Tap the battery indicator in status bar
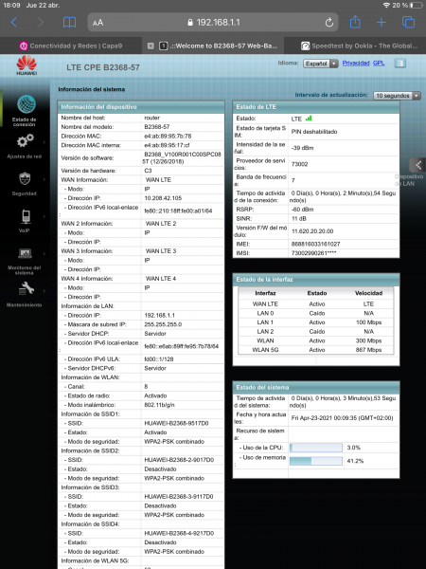This screenshot has width=426, height=569. click(416, 6)
